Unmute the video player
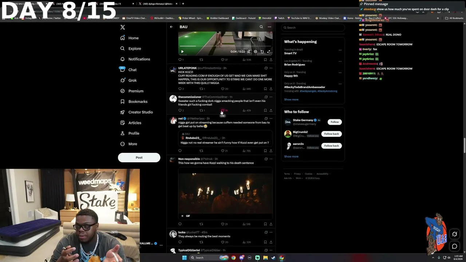The width and height of the screenshot is (466, 262). [249, 52]
